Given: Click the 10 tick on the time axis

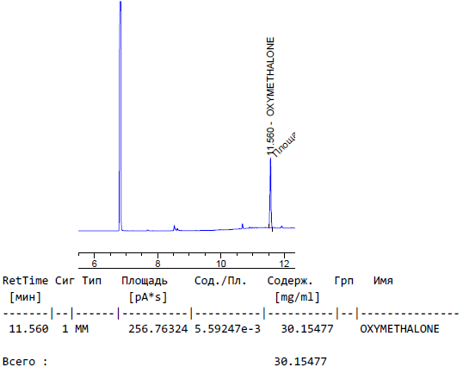Looking at the screenshot, I should click(x=220, y=264).
